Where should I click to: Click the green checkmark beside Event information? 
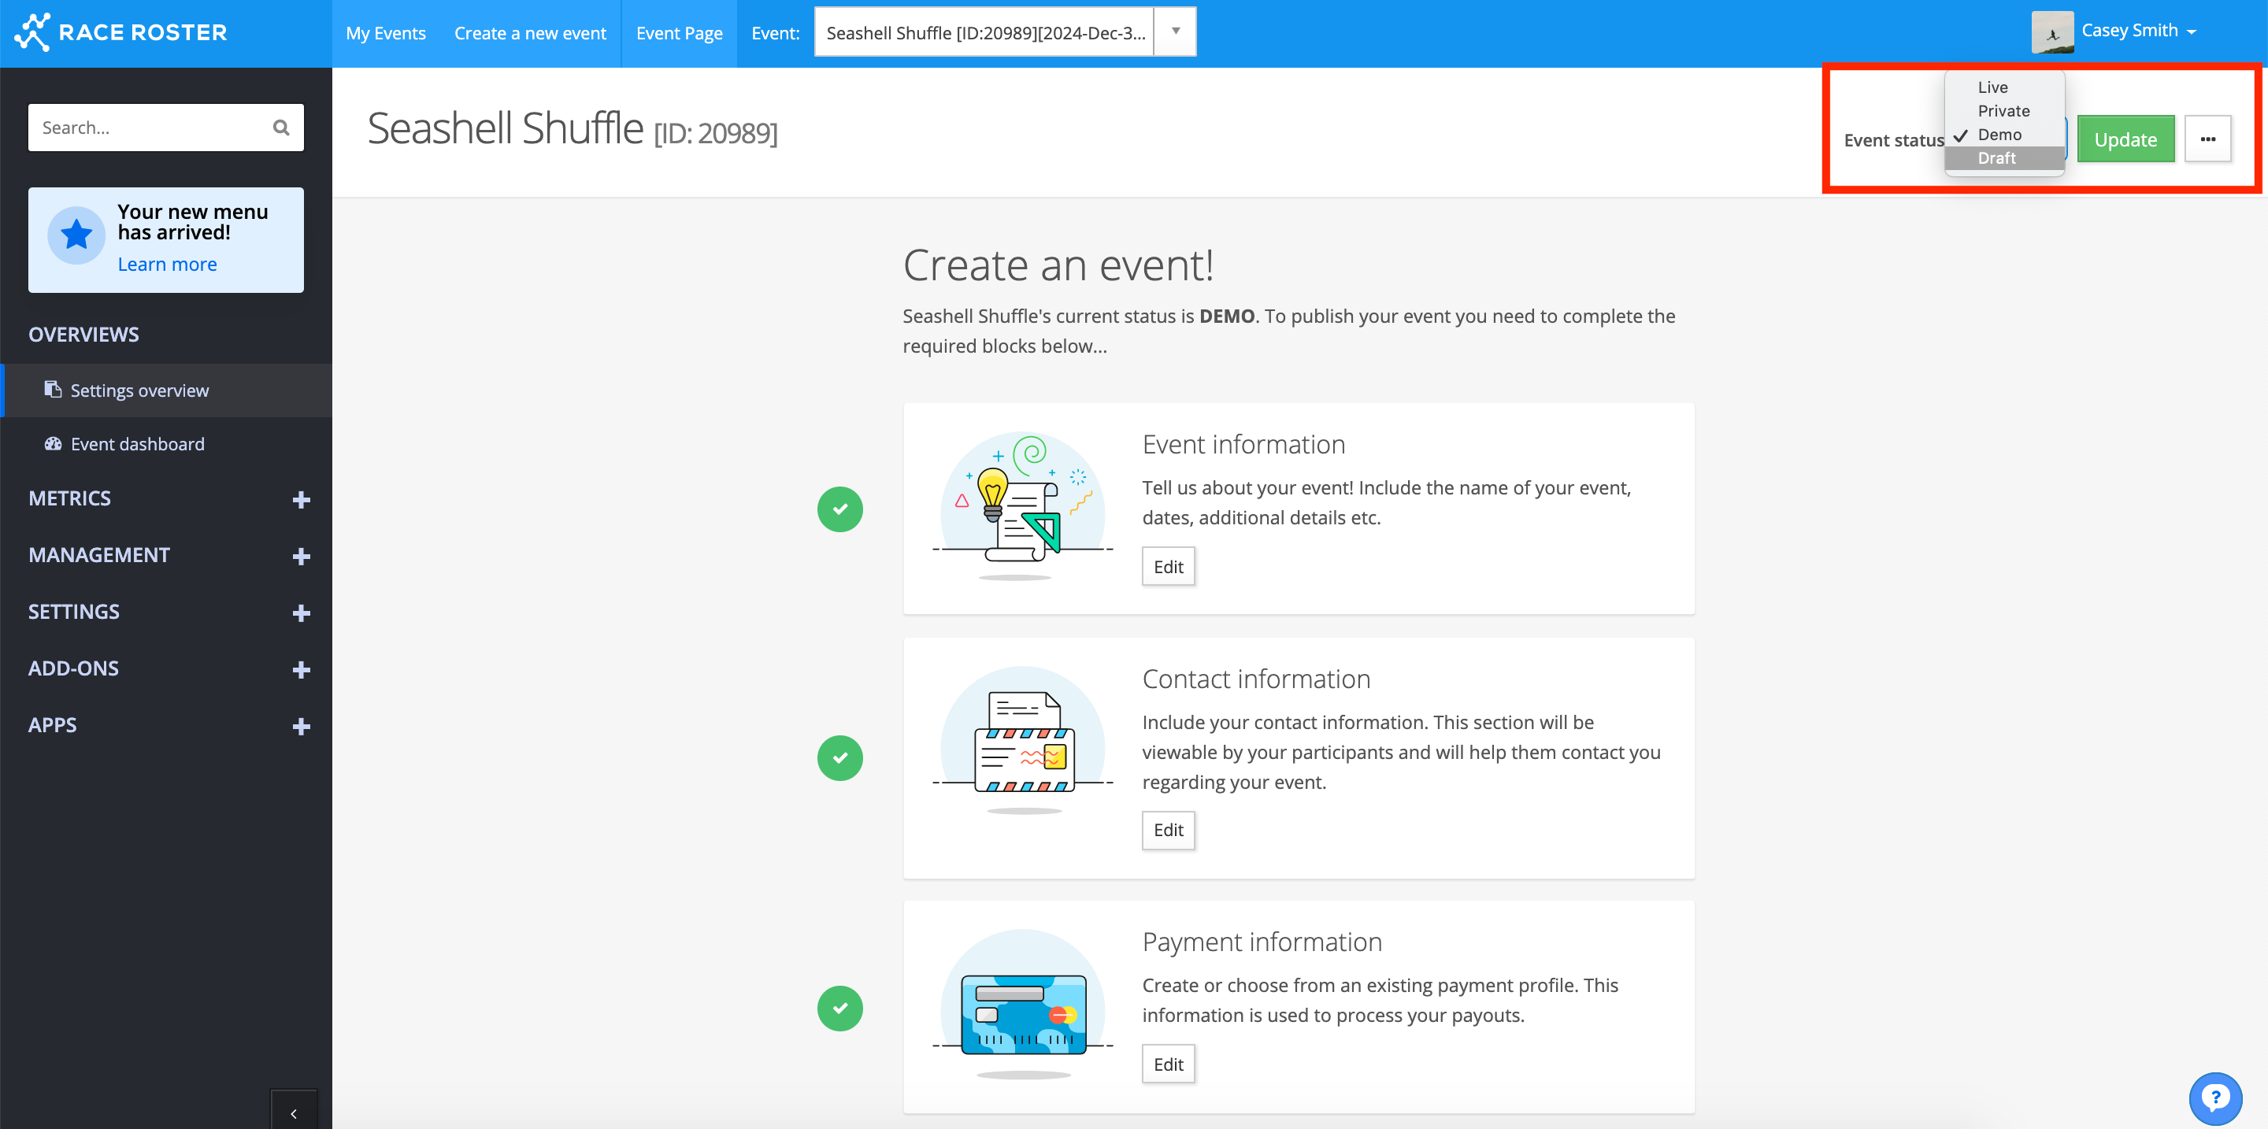[x=840, y=509]
